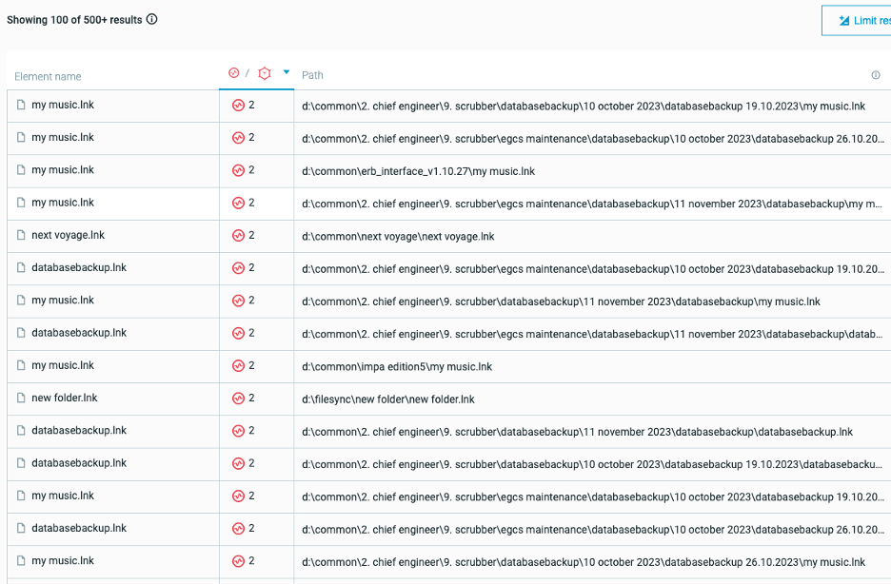Click my music.lnk in erb_interface_v1.10.27 row
The image size is (891, 584).
pos(63,169)
